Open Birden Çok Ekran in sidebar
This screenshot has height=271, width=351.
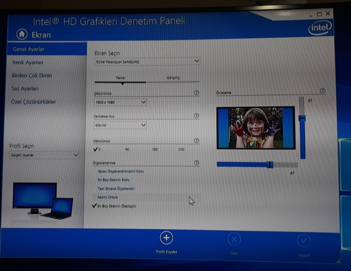point(32,76)
